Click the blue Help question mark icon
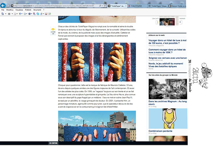213x146 pixels. [29, 14]
